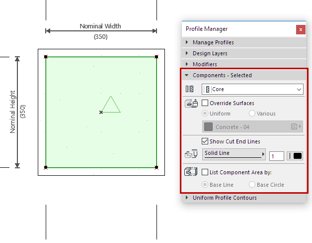Viewport: 312px width, 243px height.
Task: Click the Override Surfaces paint icon
Action: point(191,104)
